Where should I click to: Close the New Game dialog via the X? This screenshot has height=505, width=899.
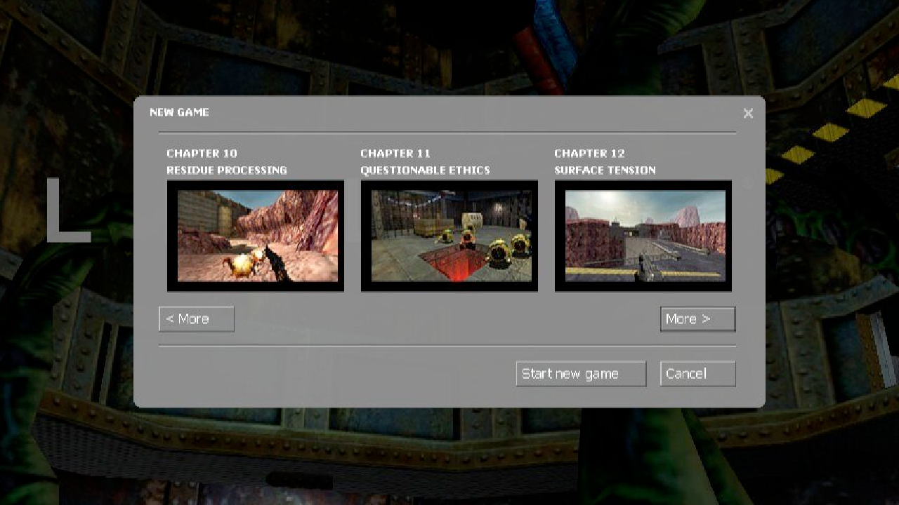748,113
